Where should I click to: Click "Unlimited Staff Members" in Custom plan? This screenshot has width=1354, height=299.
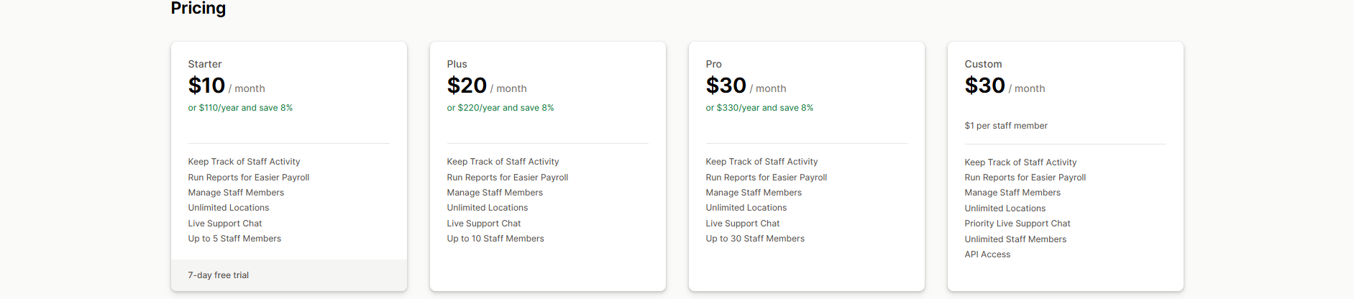click(x=1015, y=239)
